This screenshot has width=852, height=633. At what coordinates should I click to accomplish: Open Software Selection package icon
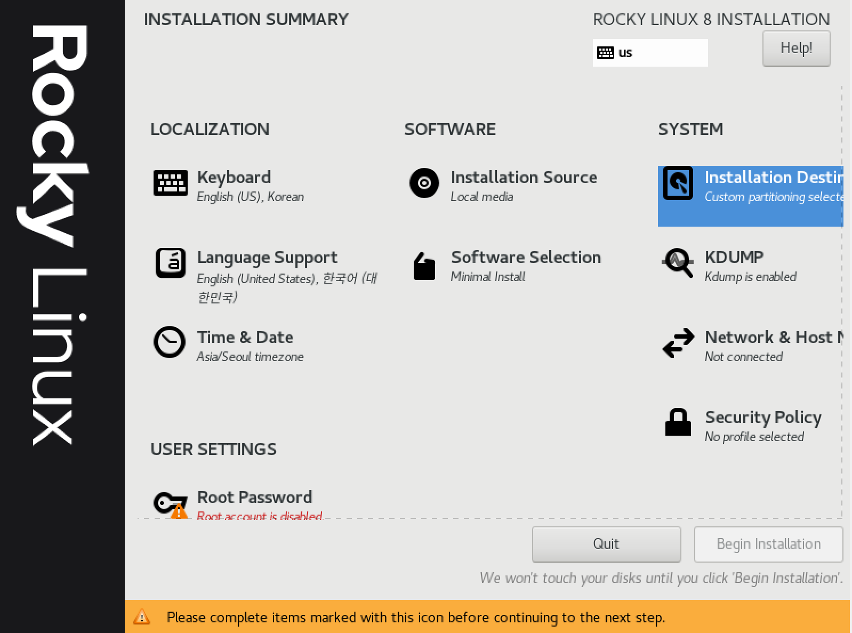424,266
